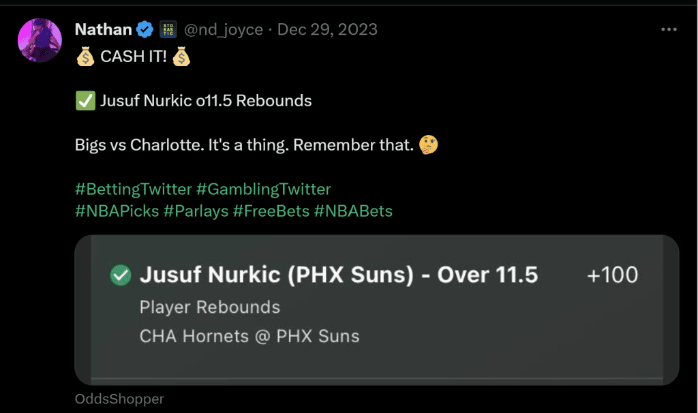
Task: Click the Stokastic affiliate badge icon
Action: 168,29
